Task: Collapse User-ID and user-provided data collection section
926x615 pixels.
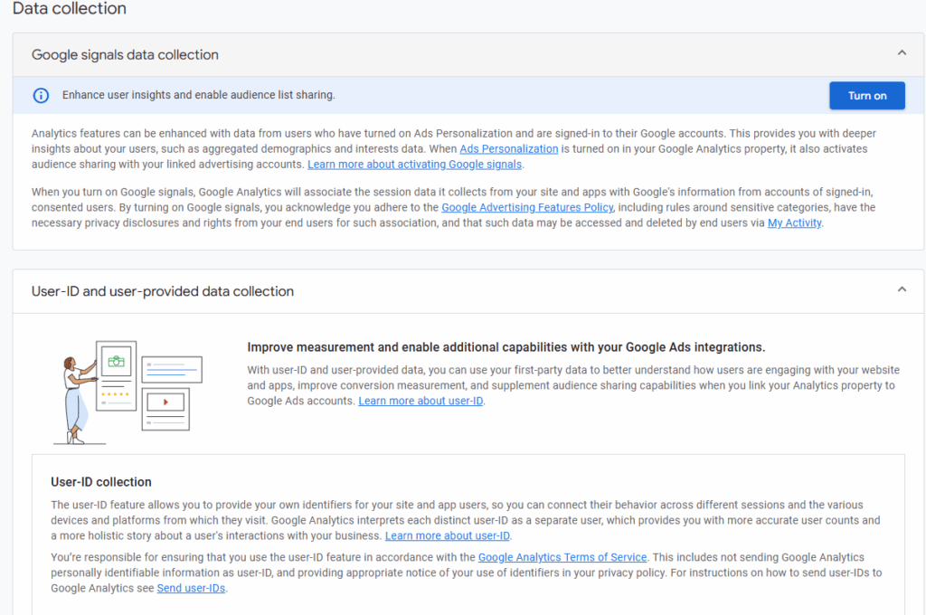Action: coord(902,289)
